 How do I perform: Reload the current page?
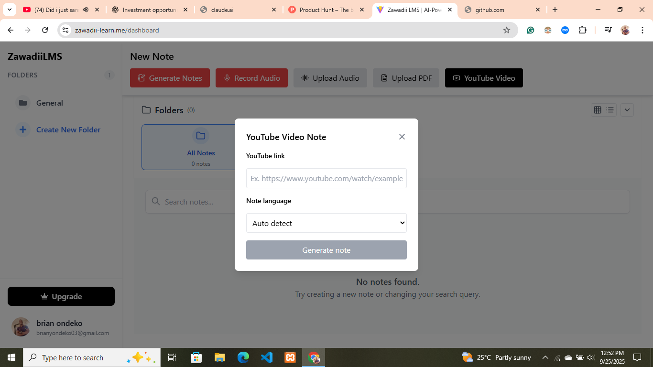point(45,30)
